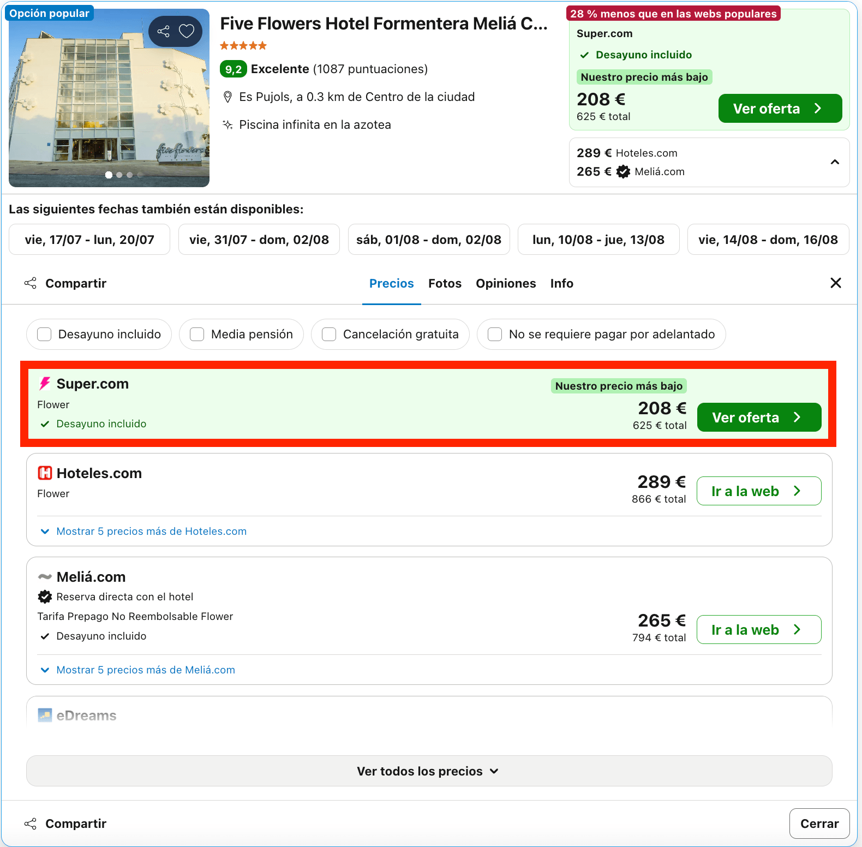The height and width of the screenshot is (847, 862).
Task: Save hotel with the heart icon
Action: tap(187, 31)
